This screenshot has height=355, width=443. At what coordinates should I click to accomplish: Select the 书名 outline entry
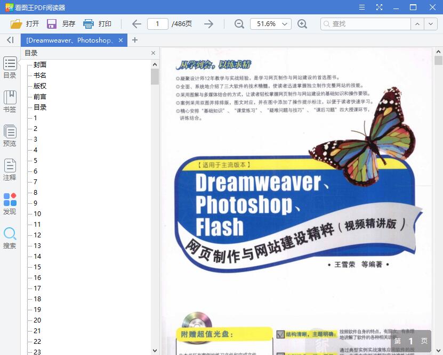coord(40,75)
